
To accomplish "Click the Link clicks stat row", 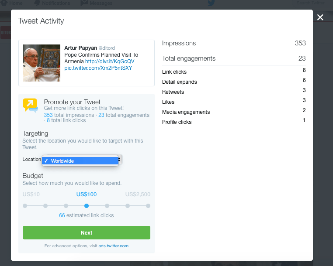I will pos(234,72).
